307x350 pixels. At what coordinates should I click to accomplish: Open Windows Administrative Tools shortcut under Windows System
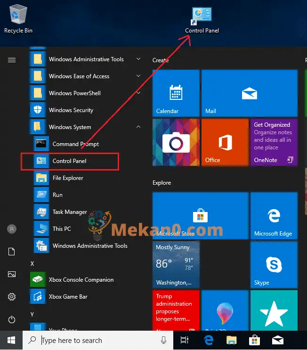pyautogui.click(x=87, y=246)
